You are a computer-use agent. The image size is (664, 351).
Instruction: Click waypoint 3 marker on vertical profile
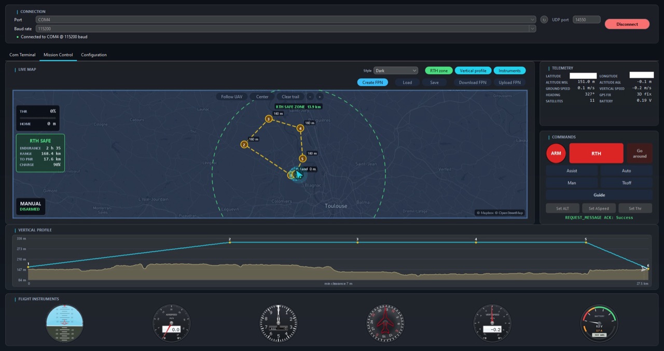[x=357, y=242]
